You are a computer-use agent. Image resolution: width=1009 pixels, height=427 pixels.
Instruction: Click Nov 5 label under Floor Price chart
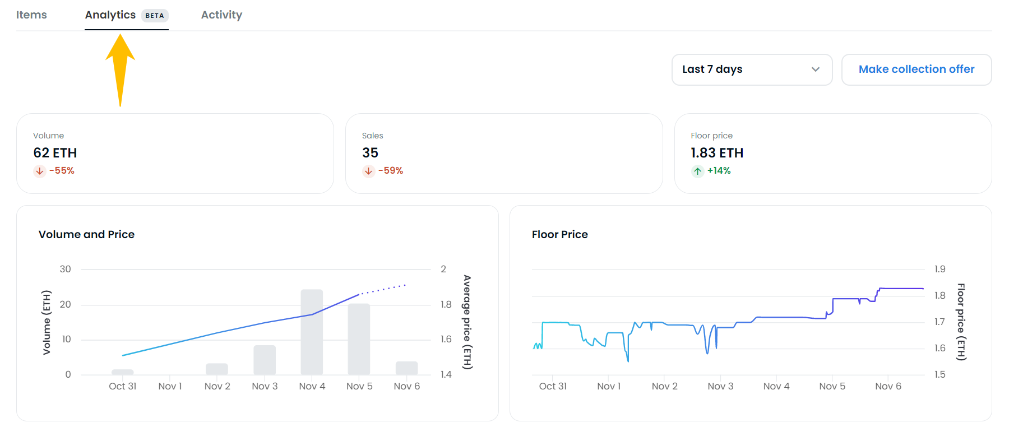click(832, 386)
